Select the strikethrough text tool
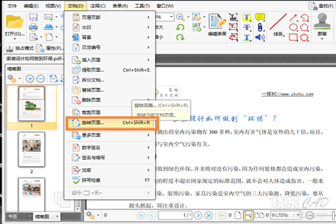Viewport: 336px width, 224px height. pos(247,27)
